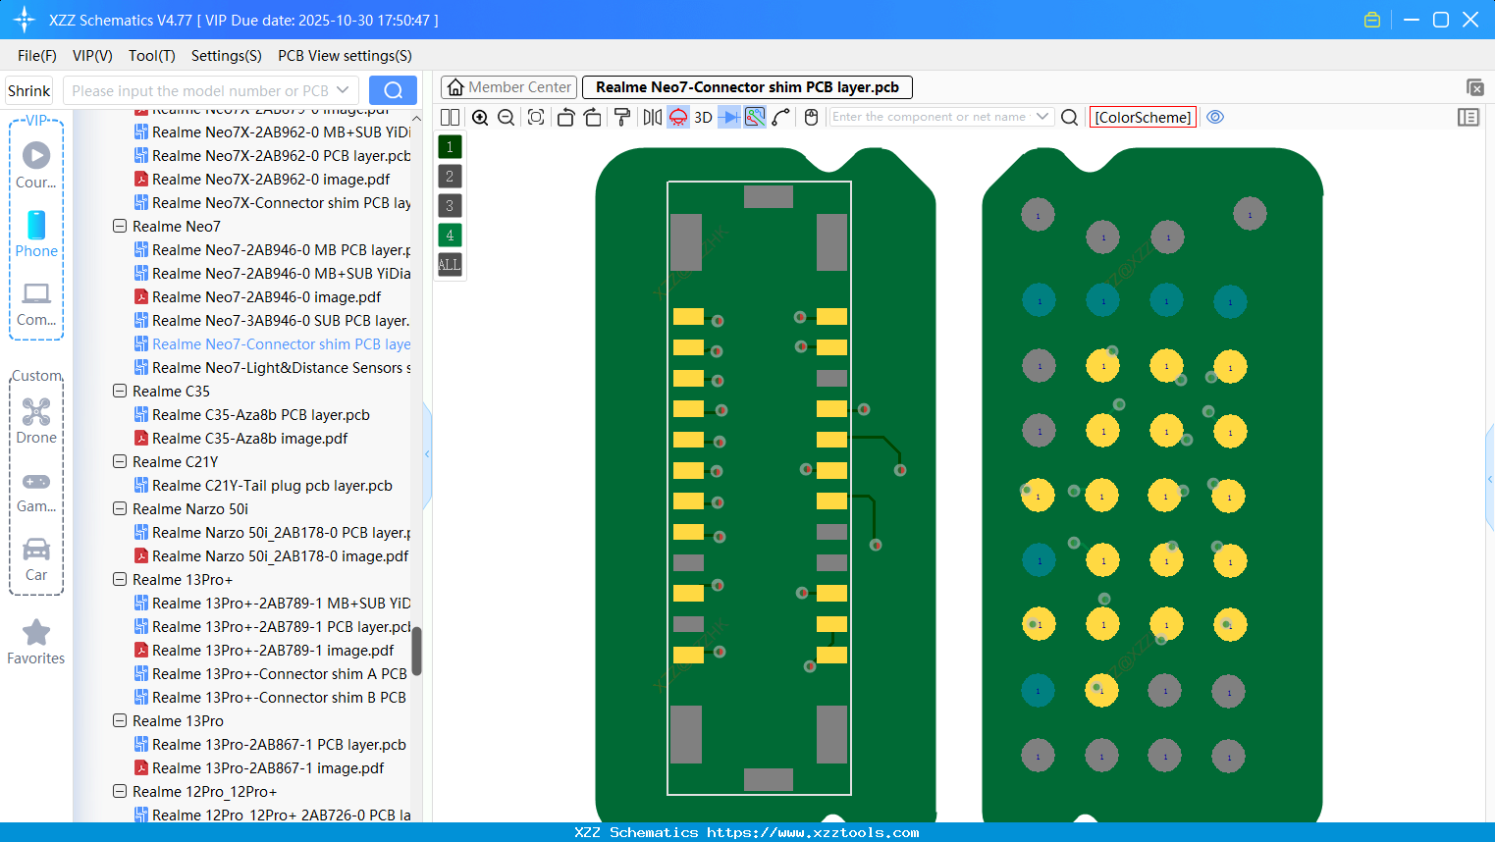Viewport: 1495px width, 842px height.
Task: Collapse the Realme 12Pro_12Pro+ tree node
Action: coord(120,792)
